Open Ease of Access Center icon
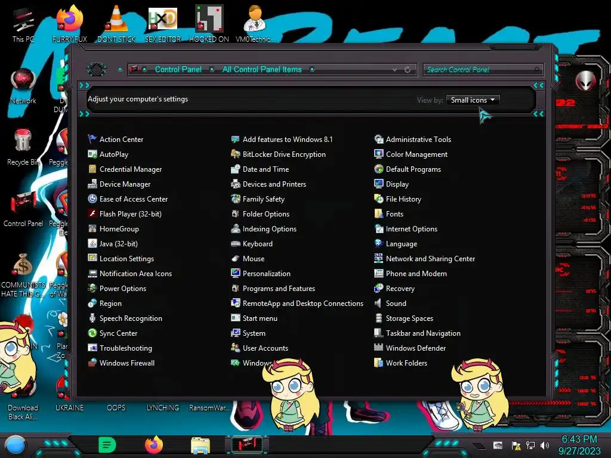The width and height of the screenshot is (611, 458). click(92, 199)
